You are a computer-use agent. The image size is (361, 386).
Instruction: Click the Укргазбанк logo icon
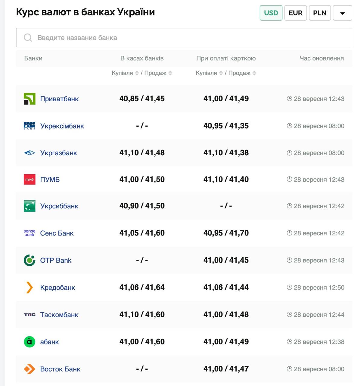click(30, 153)
